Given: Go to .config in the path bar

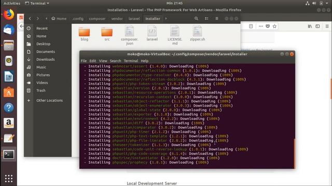Looking at the screenshot, I should point(78,19).
